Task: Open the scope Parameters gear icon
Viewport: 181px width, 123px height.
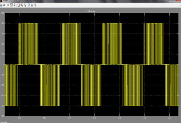Action: 4,5
